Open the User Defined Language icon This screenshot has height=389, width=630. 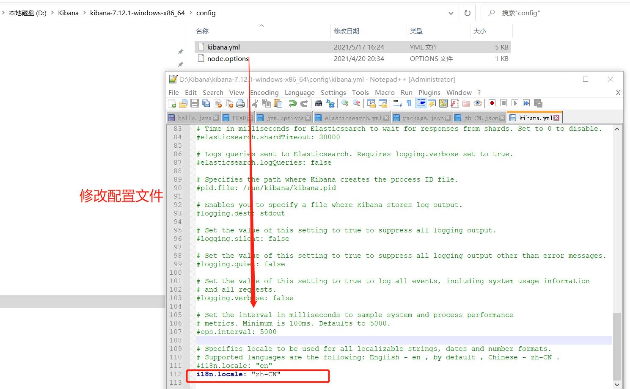point(432,103)
